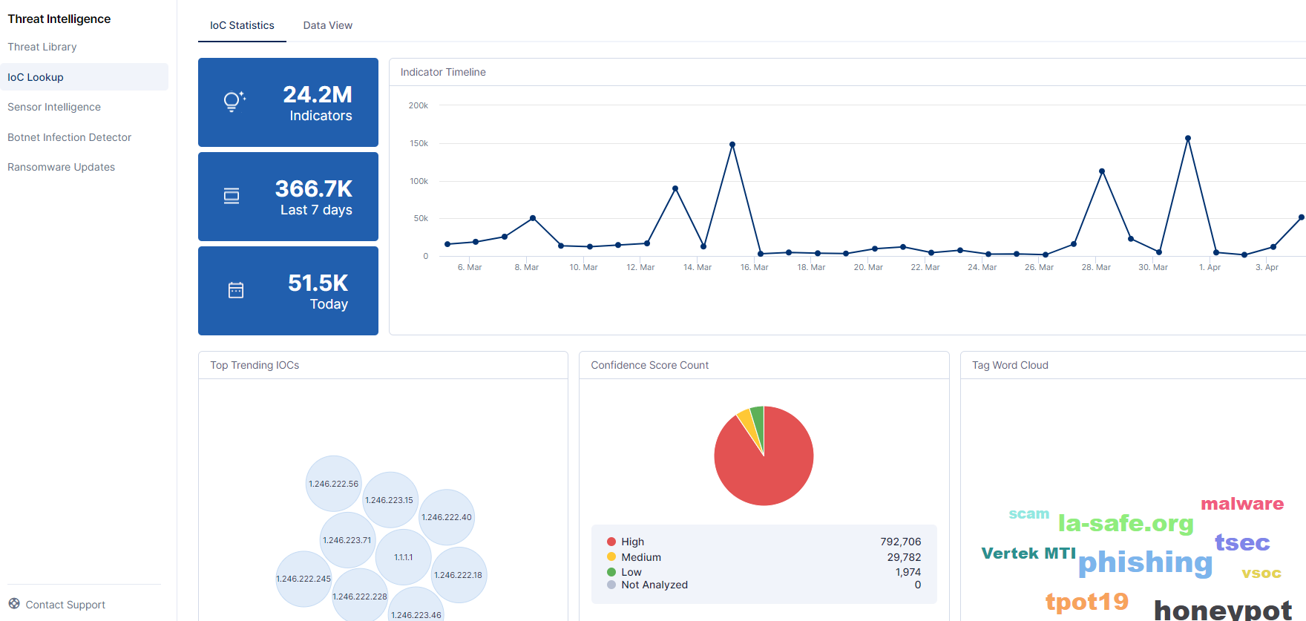This screenshot has height=621, width=1306.
Task: Open Threat Library in sidebar
Action: (x=42, y=47)
